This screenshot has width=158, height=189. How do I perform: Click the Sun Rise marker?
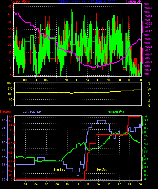59,170
